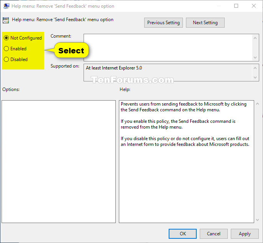Click the 'If you disable this policy' paragraph

pos(185,141)
